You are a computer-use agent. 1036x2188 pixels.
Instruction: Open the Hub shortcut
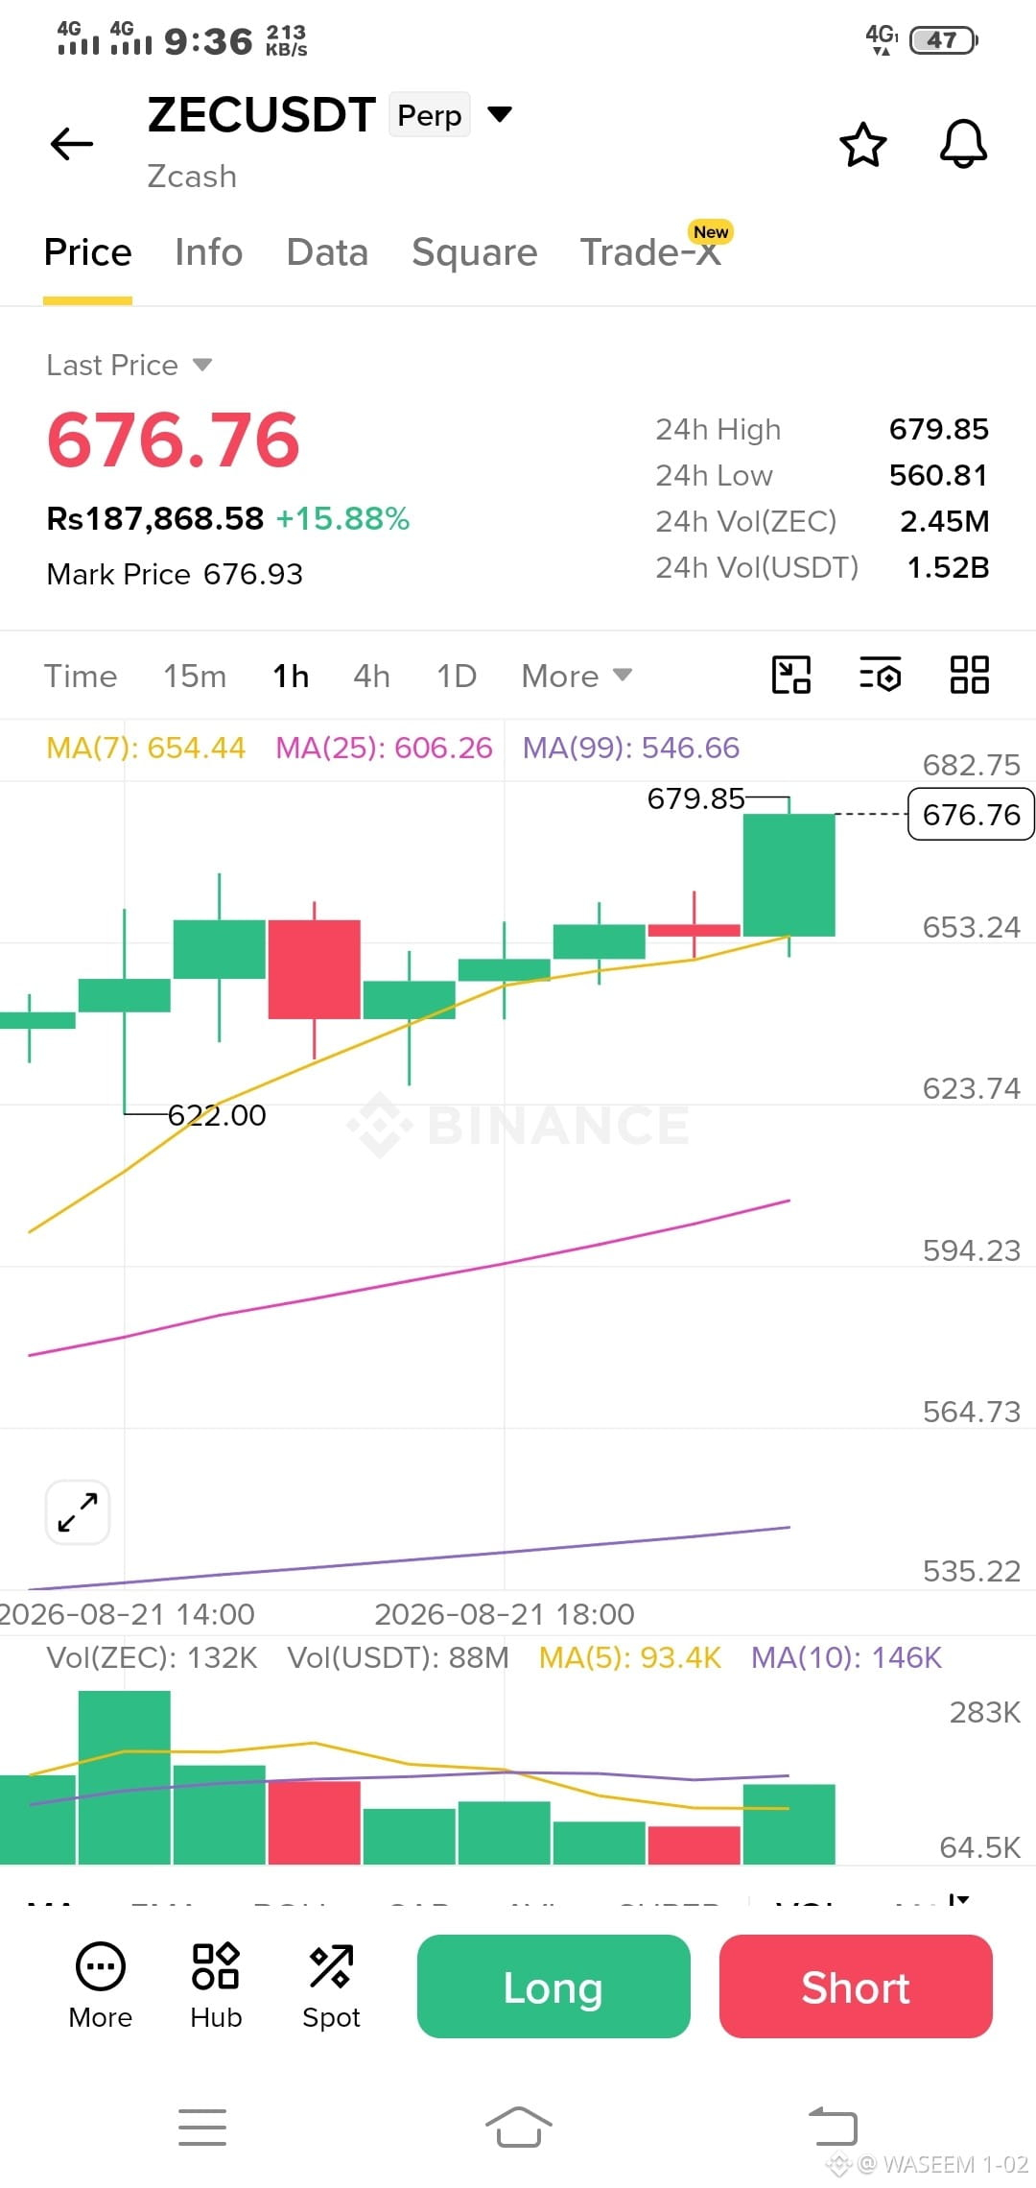point(216,1986)
